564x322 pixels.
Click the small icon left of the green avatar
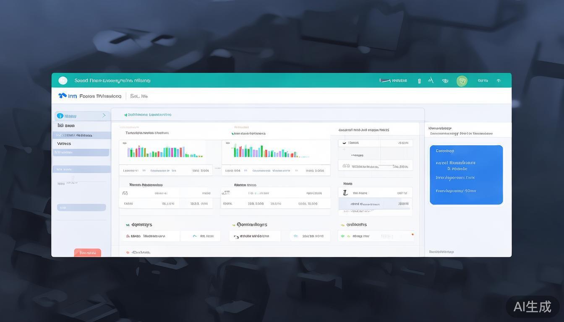(445, 81)
